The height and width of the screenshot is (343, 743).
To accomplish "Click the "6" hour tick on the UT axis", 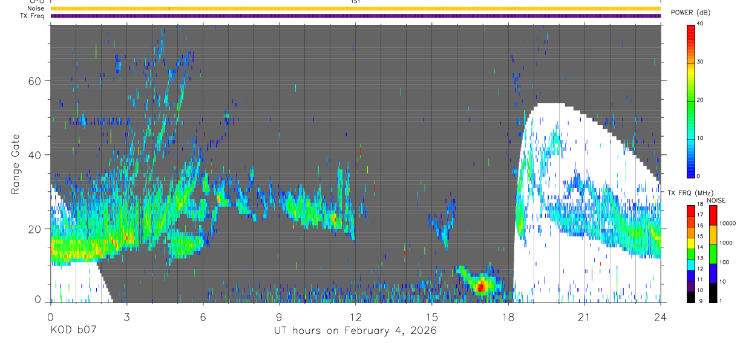I will click(x=203, y=316).
